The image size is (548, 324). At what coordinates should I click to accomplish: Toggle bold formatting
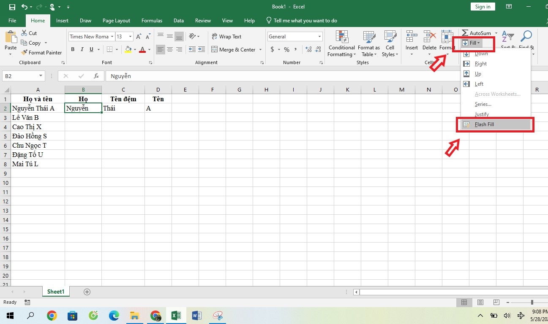point(72,49)
